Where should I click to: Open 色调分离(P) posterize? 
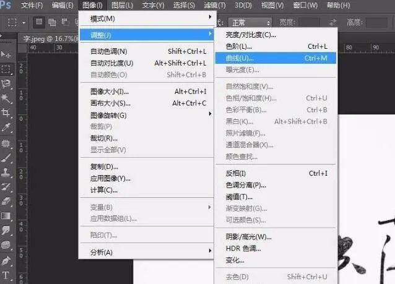click(x=276, y=185)
